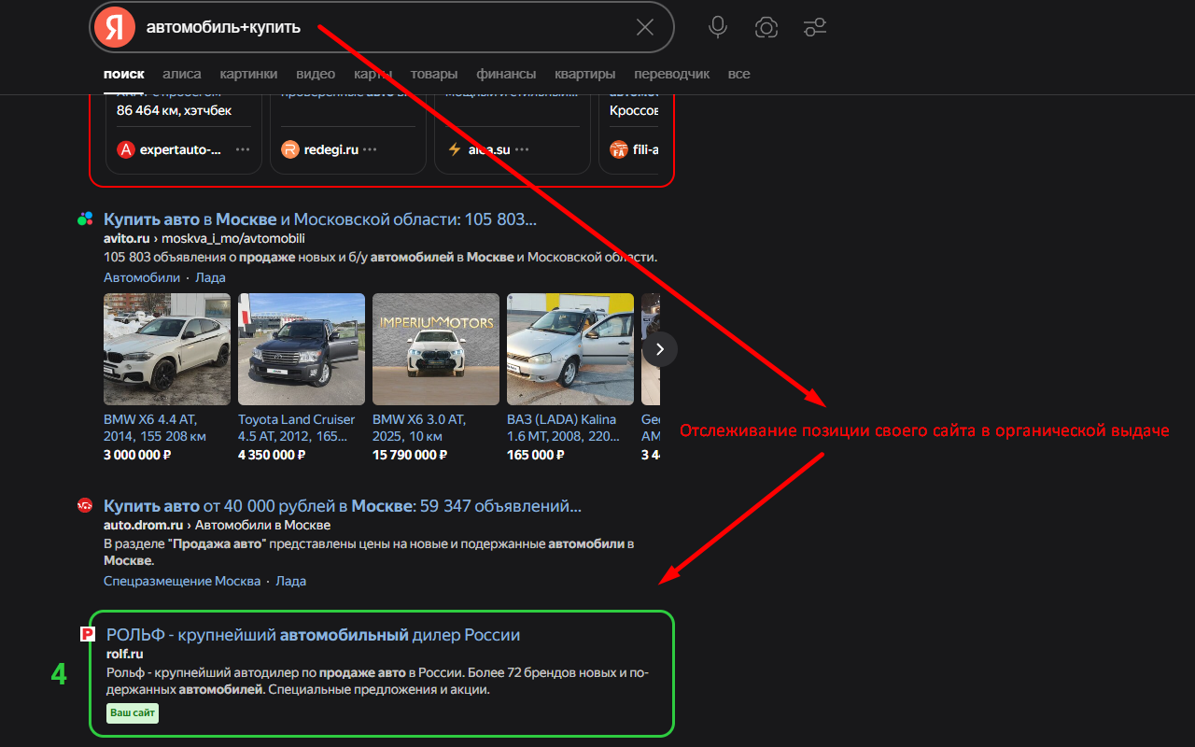Open the Лада sublink under Drom

pyautogui.click(x=291, y=581)
